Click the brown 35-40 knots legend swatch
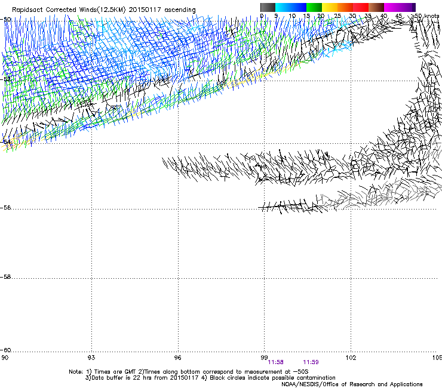The image size is (442, 388). tap(376, 7)
